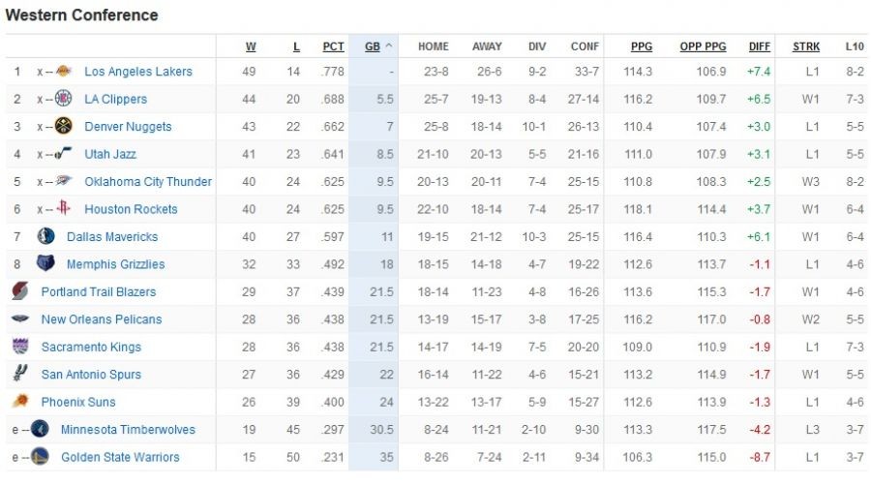Click the Phoenix Suns logo icon
871x485 pixels.
click(20, 402)
